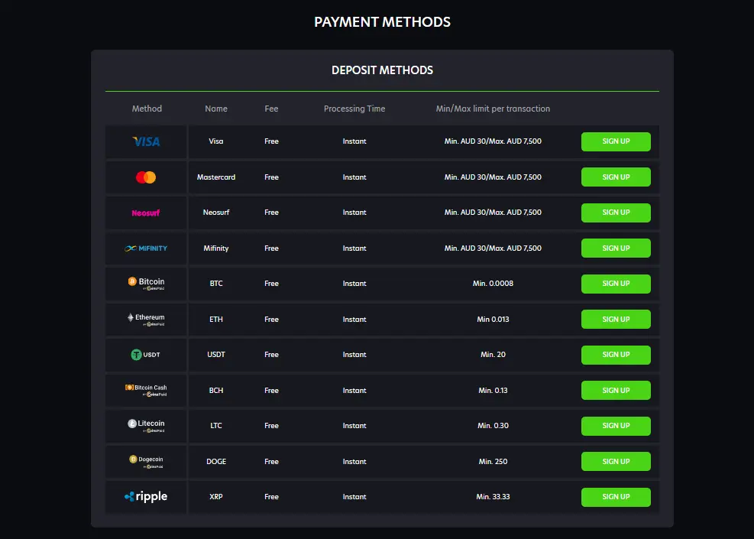The image size is (754, 539).
Task: Click the USDT Tether logo
Action: pos(146,355)
